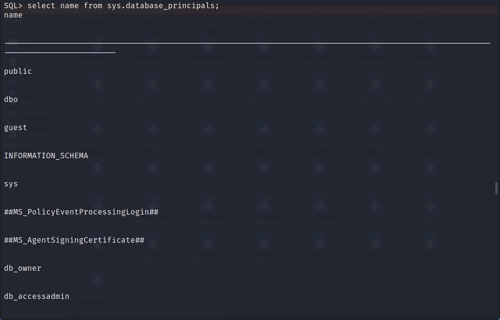Image resolution: width=500 pixels, height=320 pixels.
Task: Click '##MS_AgentSigningCertificate##' in the output
Action: click(x=74, y=240)
